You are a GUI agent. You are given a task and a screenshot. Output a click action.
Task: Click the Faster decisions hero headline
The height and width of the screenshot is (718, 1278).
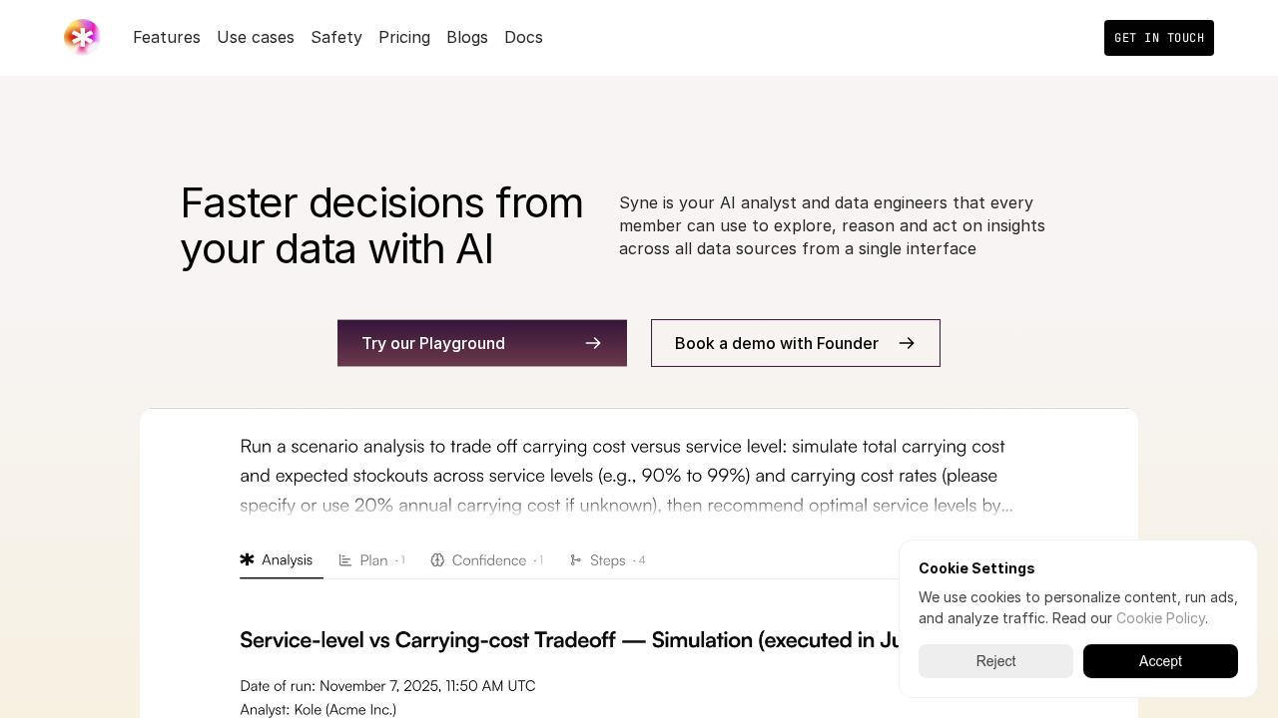[381, 225]
